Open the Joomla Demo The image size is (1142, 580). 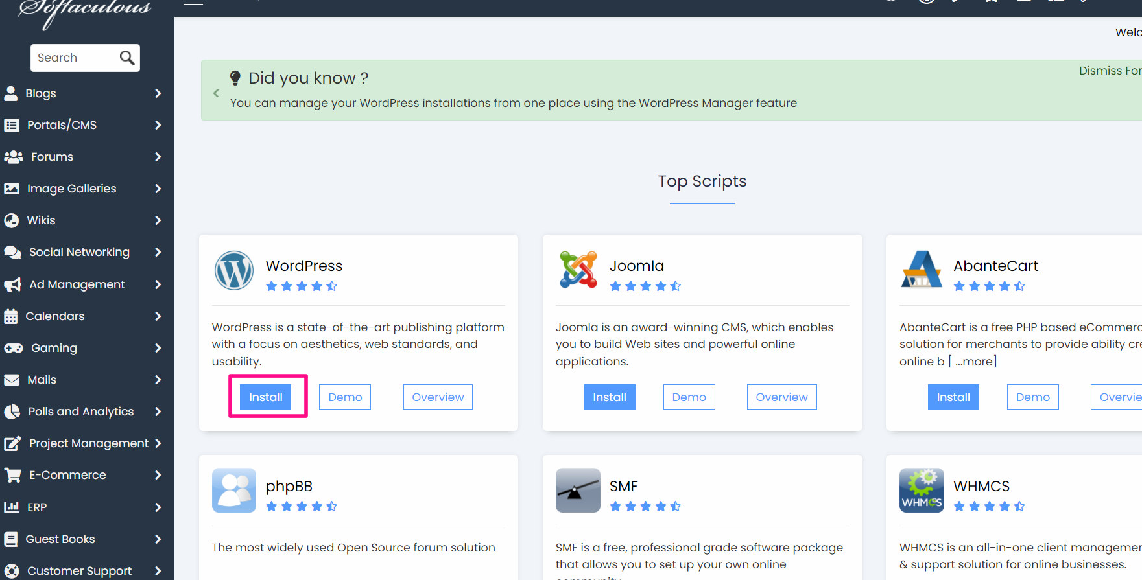pos(689,397)
